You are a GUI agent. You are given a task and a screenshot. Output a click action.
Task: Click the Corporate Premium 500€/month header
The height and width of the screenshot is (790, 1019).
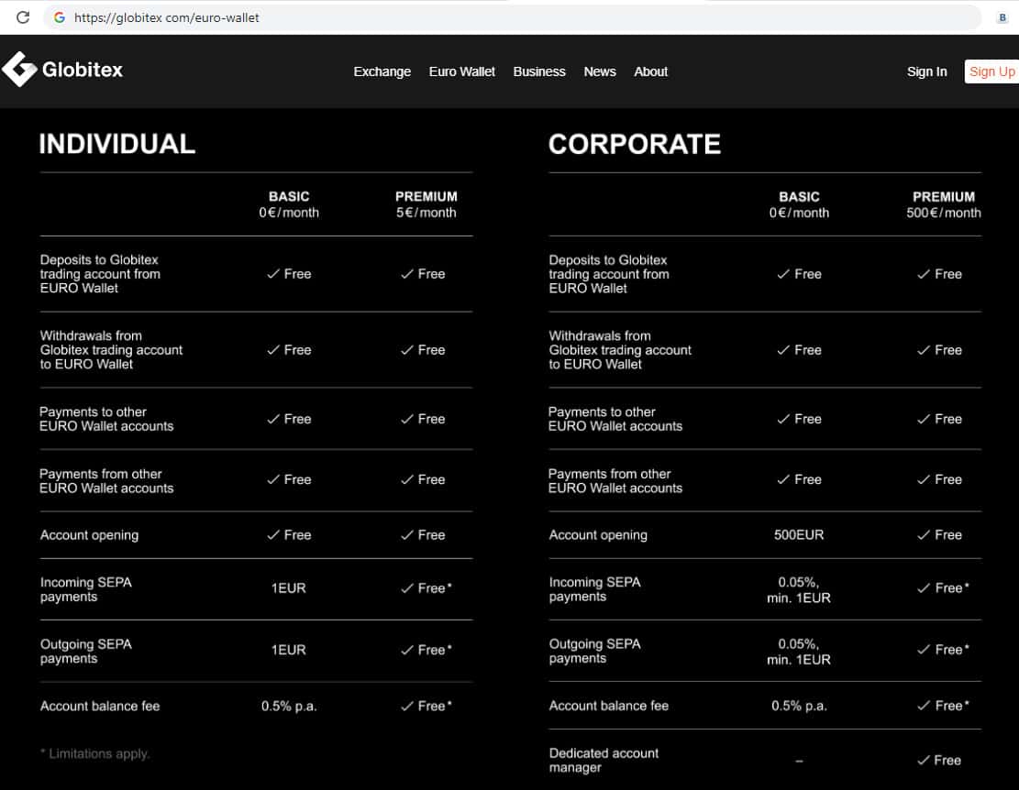click(943, 204)
